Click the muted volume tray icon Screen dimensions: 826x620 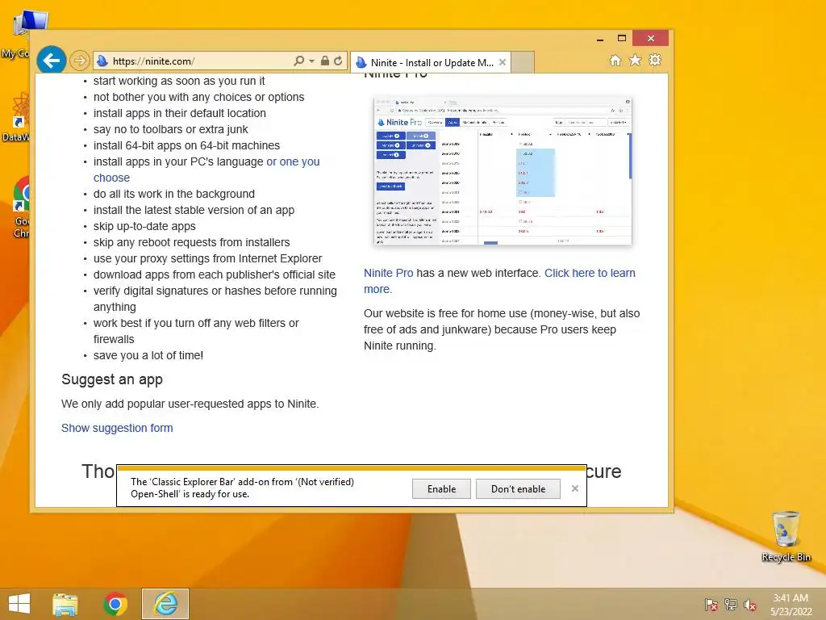click(x=749, y=605)
